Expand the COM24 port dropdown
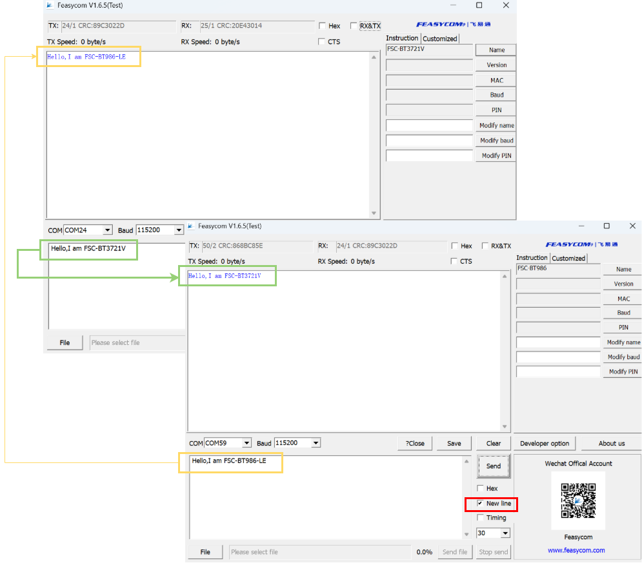The width and height of the screenshot is (642, 563). click(x=107, y=230)
